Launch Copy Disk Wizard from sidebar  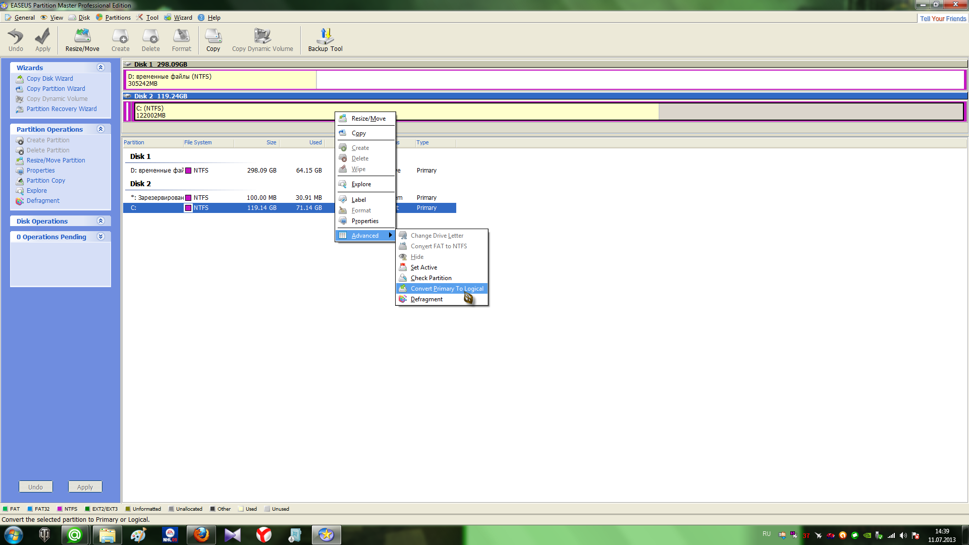(49, 79)
